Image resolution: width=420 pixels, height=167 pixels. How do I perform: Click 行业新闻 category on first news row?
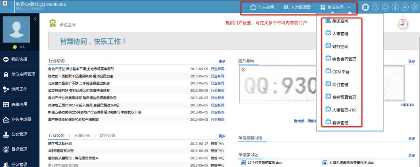[x=217, y=68]
